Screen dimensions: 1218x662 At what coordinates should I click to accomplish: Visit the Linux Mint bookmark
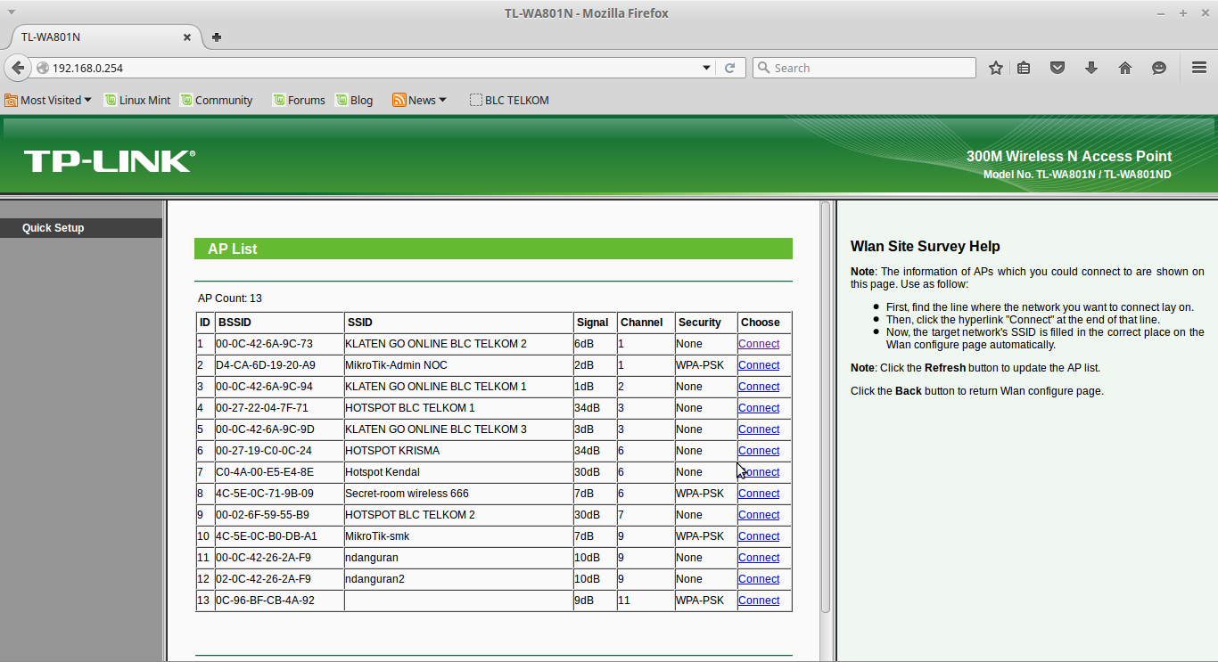138,100
